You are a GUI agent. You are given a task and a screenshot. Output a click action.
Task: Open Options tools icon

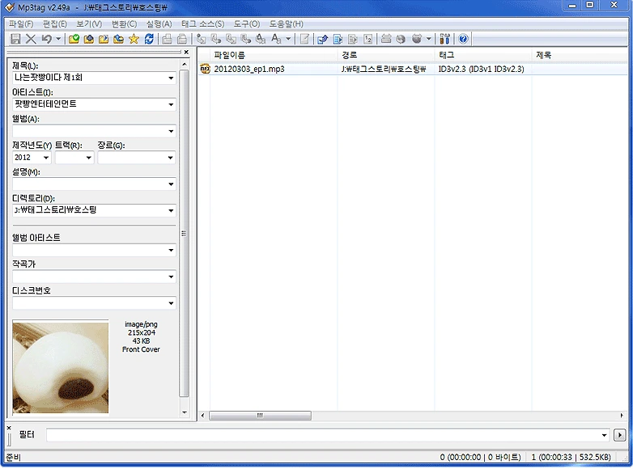445,39
